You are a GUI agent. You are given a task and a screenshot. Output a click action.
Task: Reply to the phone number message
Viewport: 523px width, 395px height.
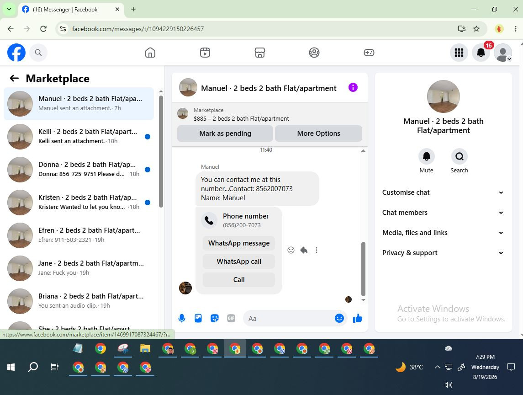pyautogui.click(x=304, y=250)
